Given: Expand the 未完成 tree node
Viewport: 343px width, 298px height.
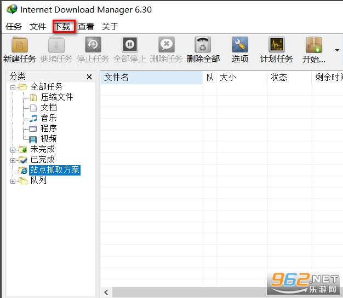Looking at the screenshot, I should point(13,150).
